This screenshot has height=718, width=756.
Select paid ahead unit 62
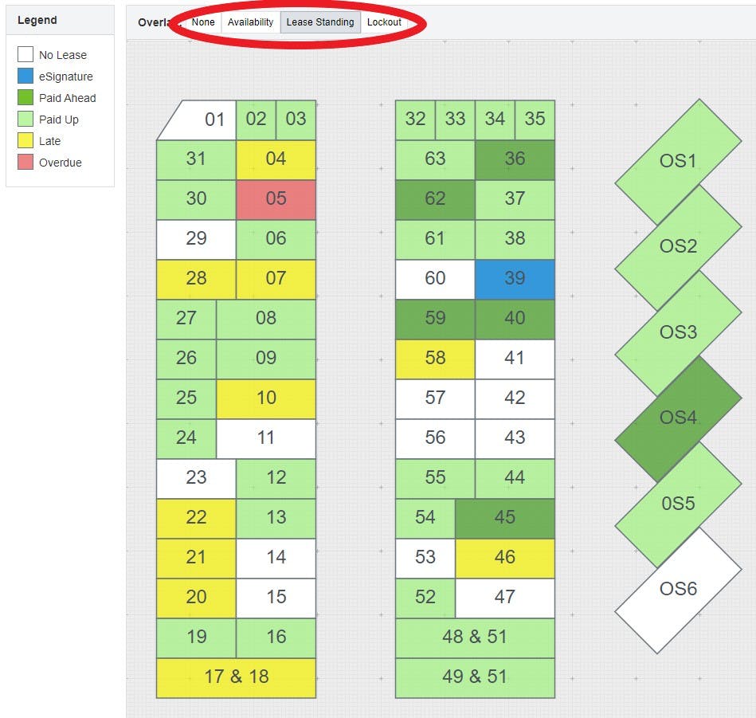pyautogui.click(x=436, y=200)
